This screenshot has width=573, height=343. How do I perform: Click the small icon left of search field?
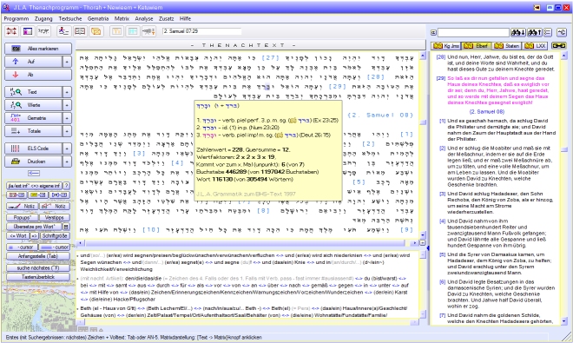pyautogui.click(x=433, y=33)
